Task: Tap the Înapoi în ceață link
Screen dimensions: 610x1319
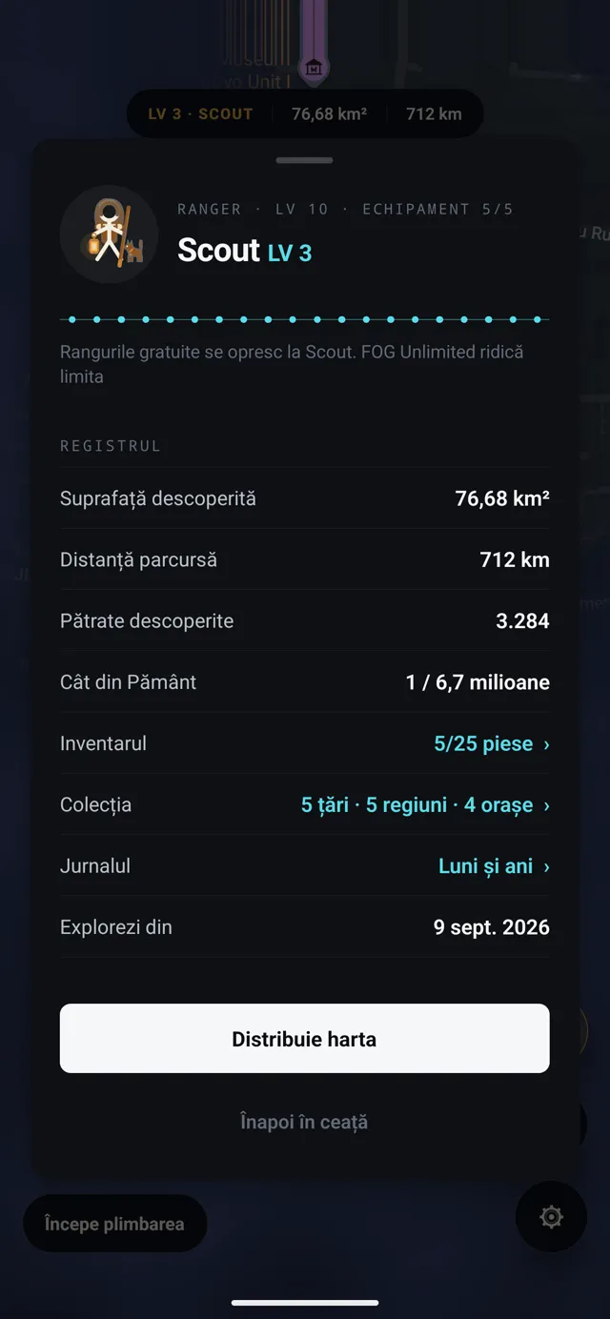Action: pos(304,1122)
